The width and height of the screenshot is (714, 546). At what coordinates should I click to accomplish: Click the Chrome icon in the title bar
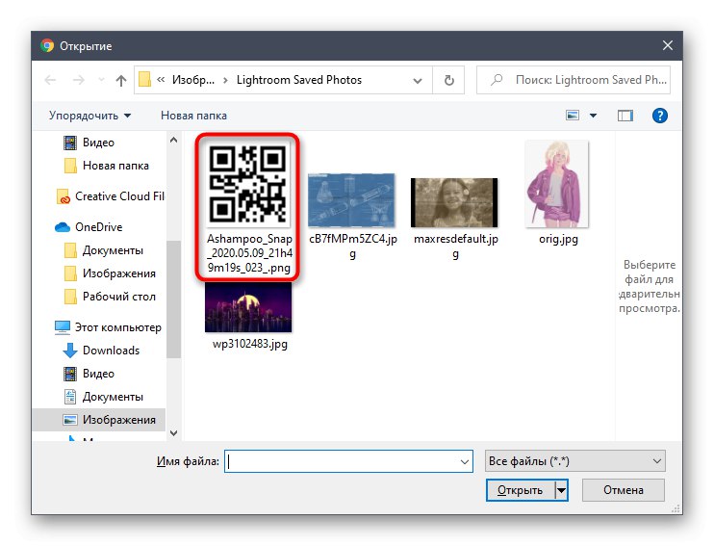[x=47, y=45]
